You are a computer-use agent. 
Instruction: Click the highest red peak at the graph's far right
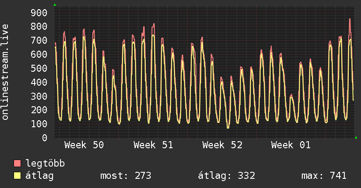click(350, 19)
